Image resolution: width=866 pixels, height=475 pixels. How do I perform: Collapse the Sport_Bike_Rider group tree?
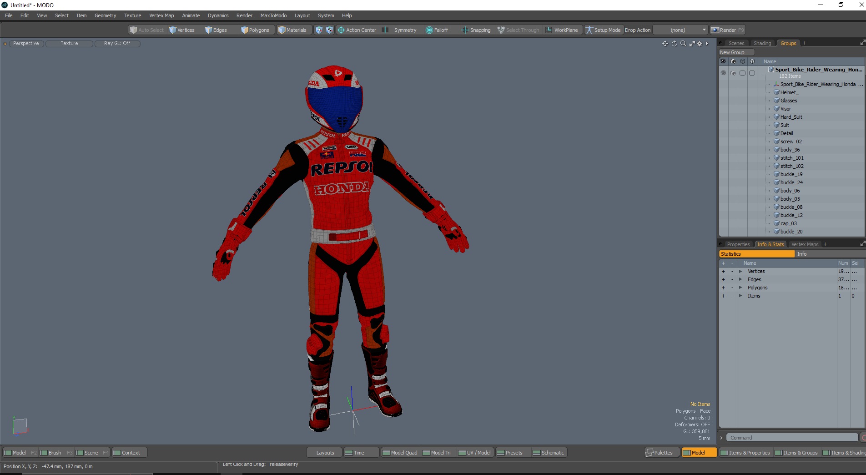click(x=765, y=73)
